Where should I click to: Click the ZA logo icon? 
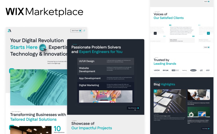point(10,30)
